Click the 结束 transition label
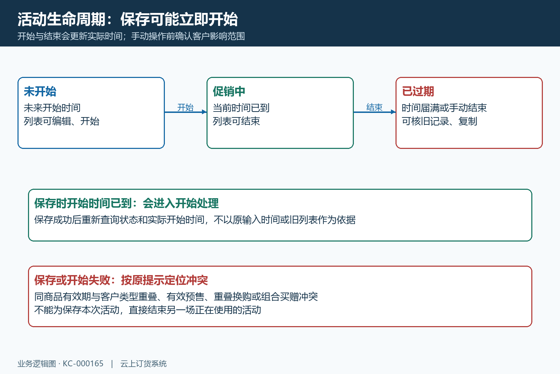The height and width of the screenshot is (374, 560). [x=374, y=107]
